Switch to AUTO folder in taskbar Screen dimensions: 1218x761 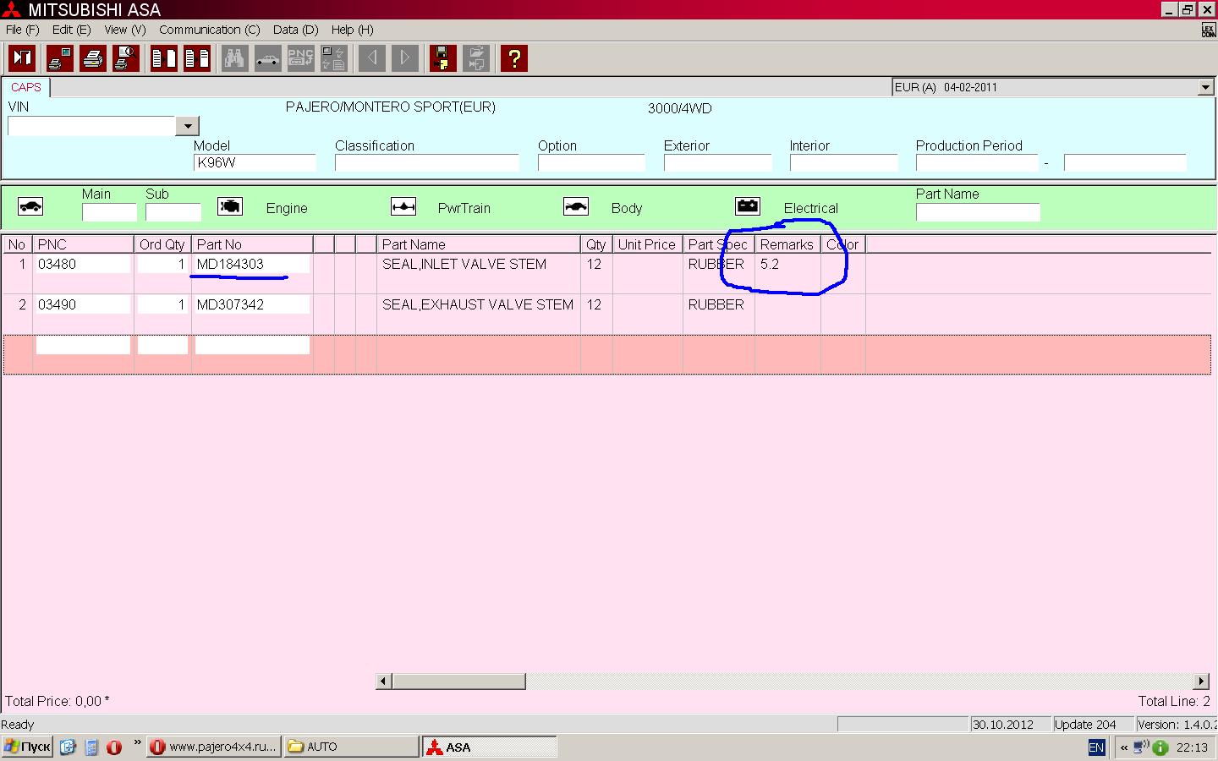point(350,747)
